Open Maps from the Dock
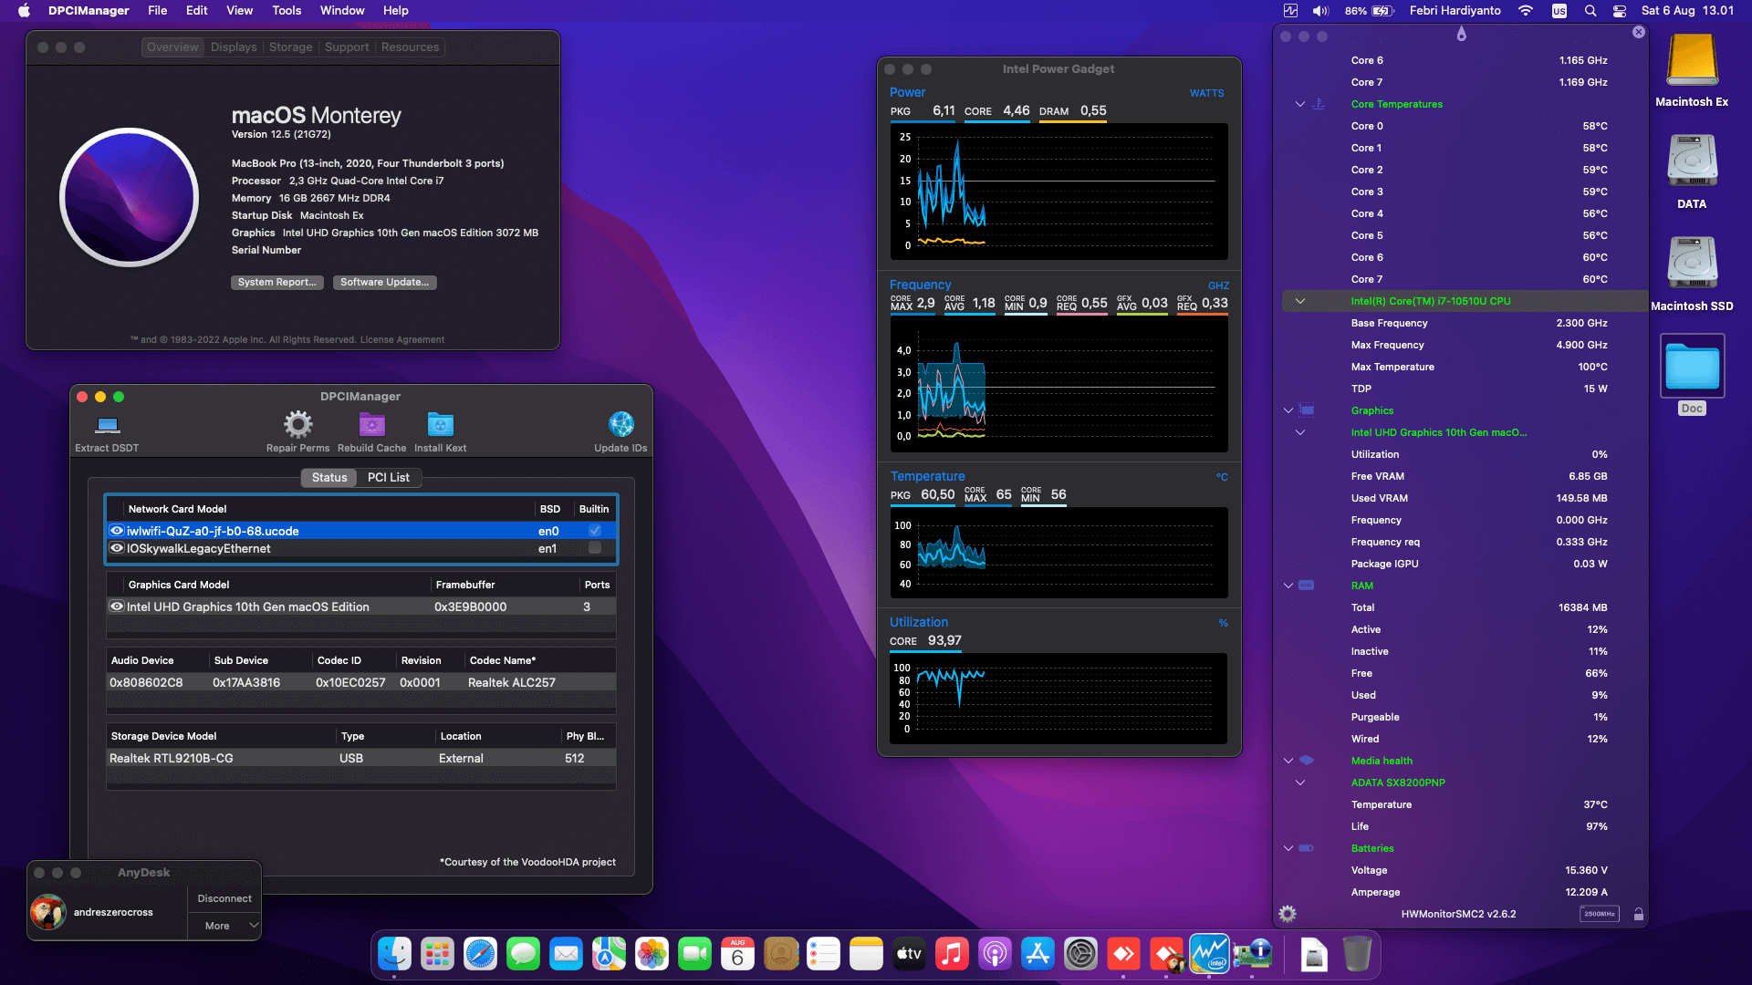The width and height of the screenshot is (1752, 985). (609, 954)
